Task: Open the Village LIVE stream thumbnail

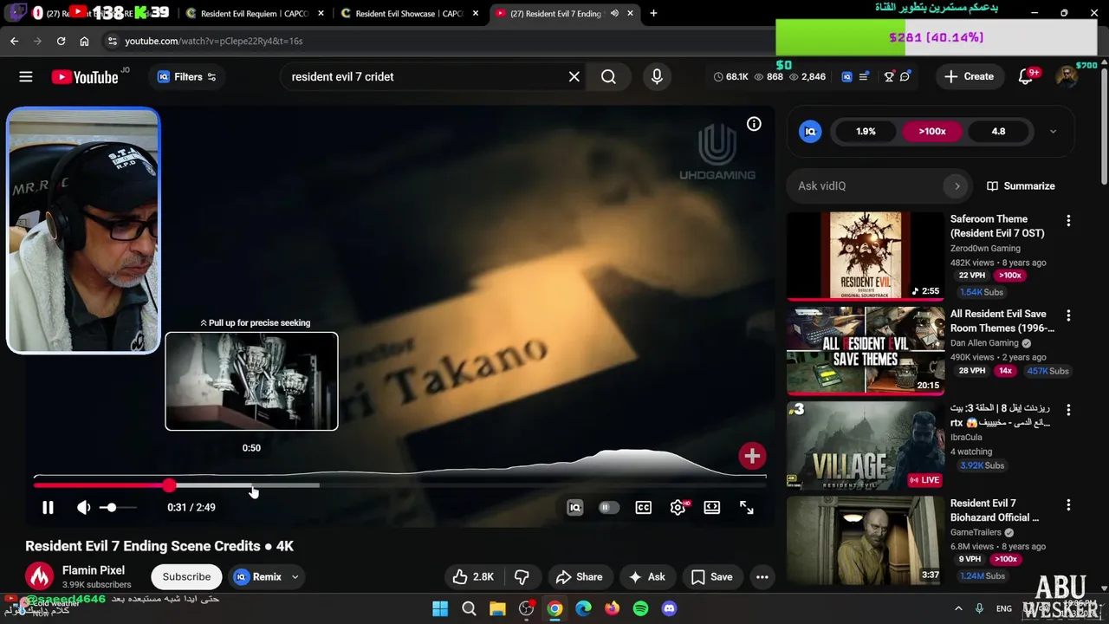Action: point(866,445)
